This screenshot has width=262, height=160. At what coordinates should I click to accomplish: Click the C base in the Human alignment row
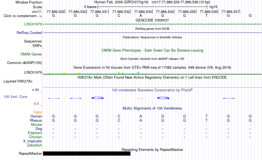[x=119, y=116]
